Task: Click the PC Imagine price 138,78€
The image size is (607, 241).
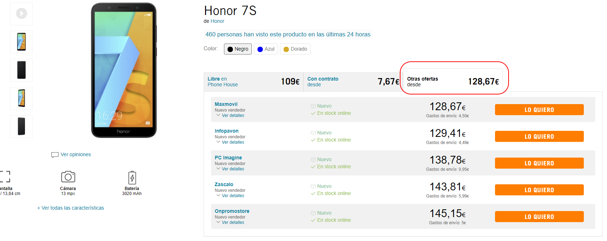Action: [448, 160]
